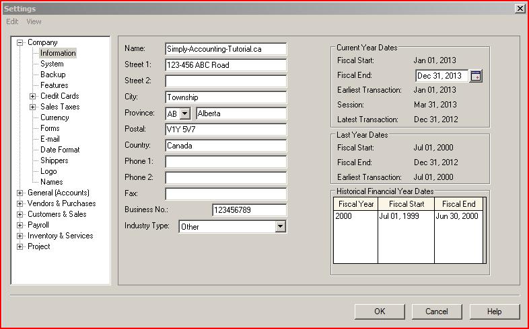Viewport: 529px width, 329px height.
Task: Expand Customers & Sales node
Action: click(x=20, y=215)
